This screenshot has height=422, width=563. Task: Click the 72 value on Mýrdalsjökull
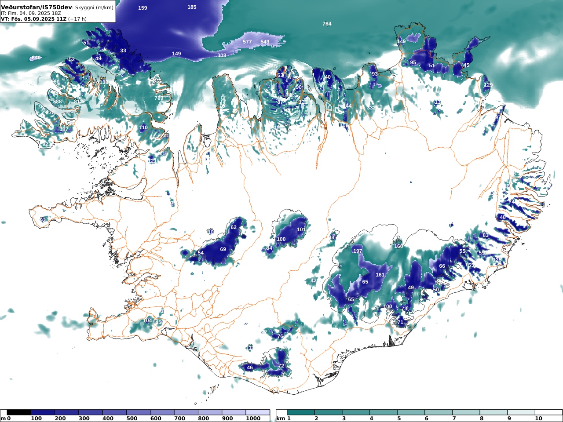281,366
